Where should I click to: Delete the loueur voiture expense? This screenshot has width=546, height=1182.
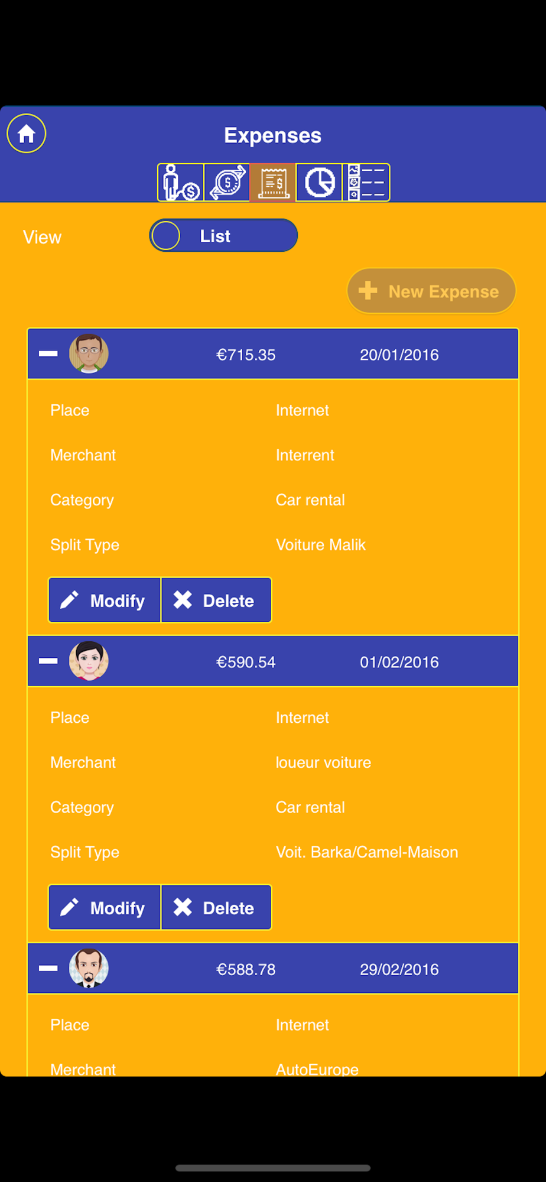[216, 908]
